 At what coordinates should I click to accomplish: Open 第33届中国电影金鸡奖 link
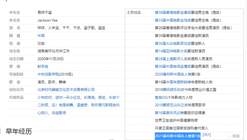pyautogui.click(x=173, y=20)
